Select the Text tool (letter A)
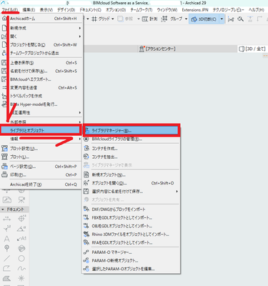The image size is (268, 286). pos(7,238)
